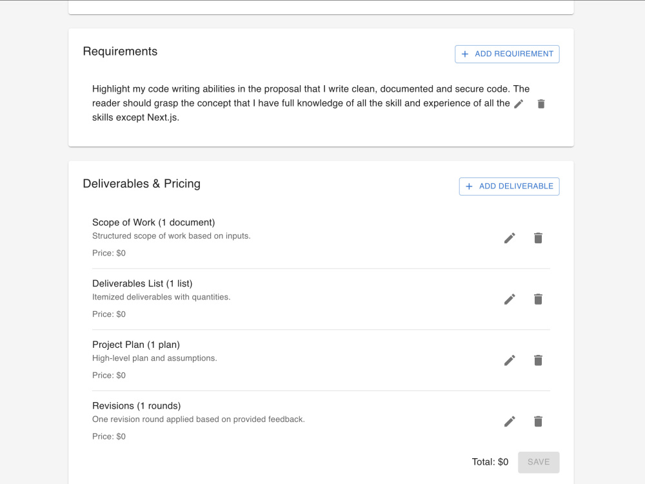Click the Requirements section heading
Image resolution: width=645 pixels, height=484 pixels.
(120, 52)
